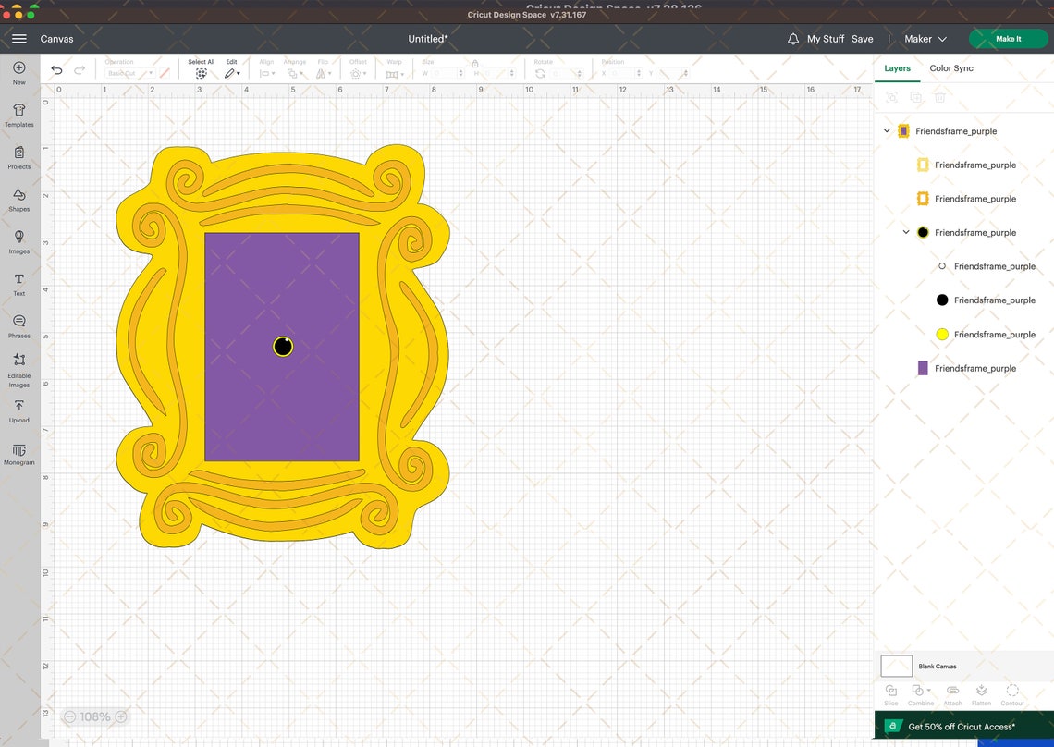Select the Templates panel

18,114
